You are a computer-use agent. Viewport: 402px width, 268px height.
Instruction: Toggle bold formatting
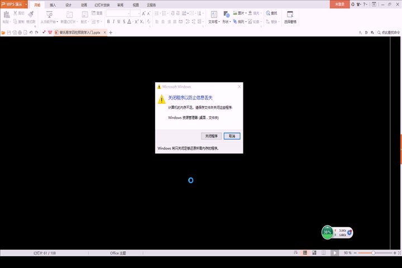pos(108,22)
